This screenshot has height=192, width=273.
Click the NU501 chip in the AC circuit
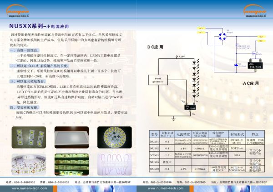[255, 66]
